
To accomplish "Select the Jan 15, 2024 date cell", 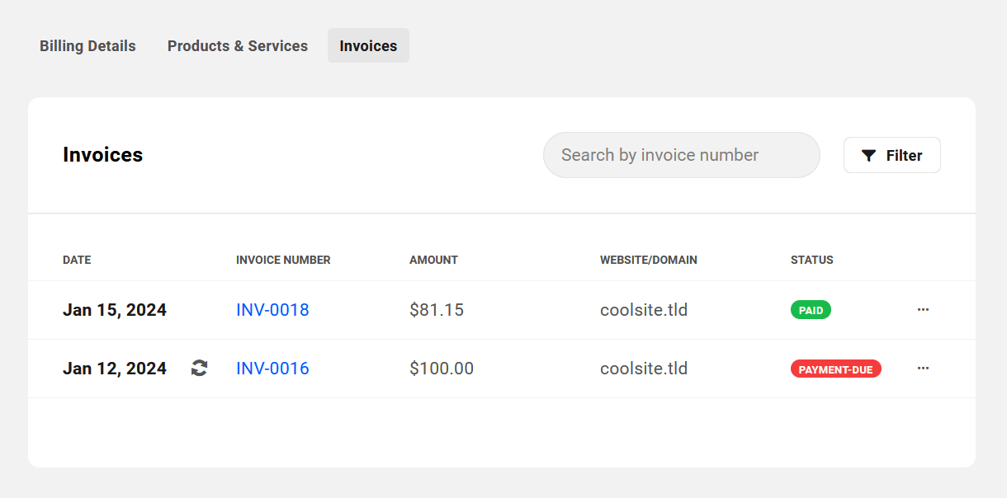I will 115,310.
